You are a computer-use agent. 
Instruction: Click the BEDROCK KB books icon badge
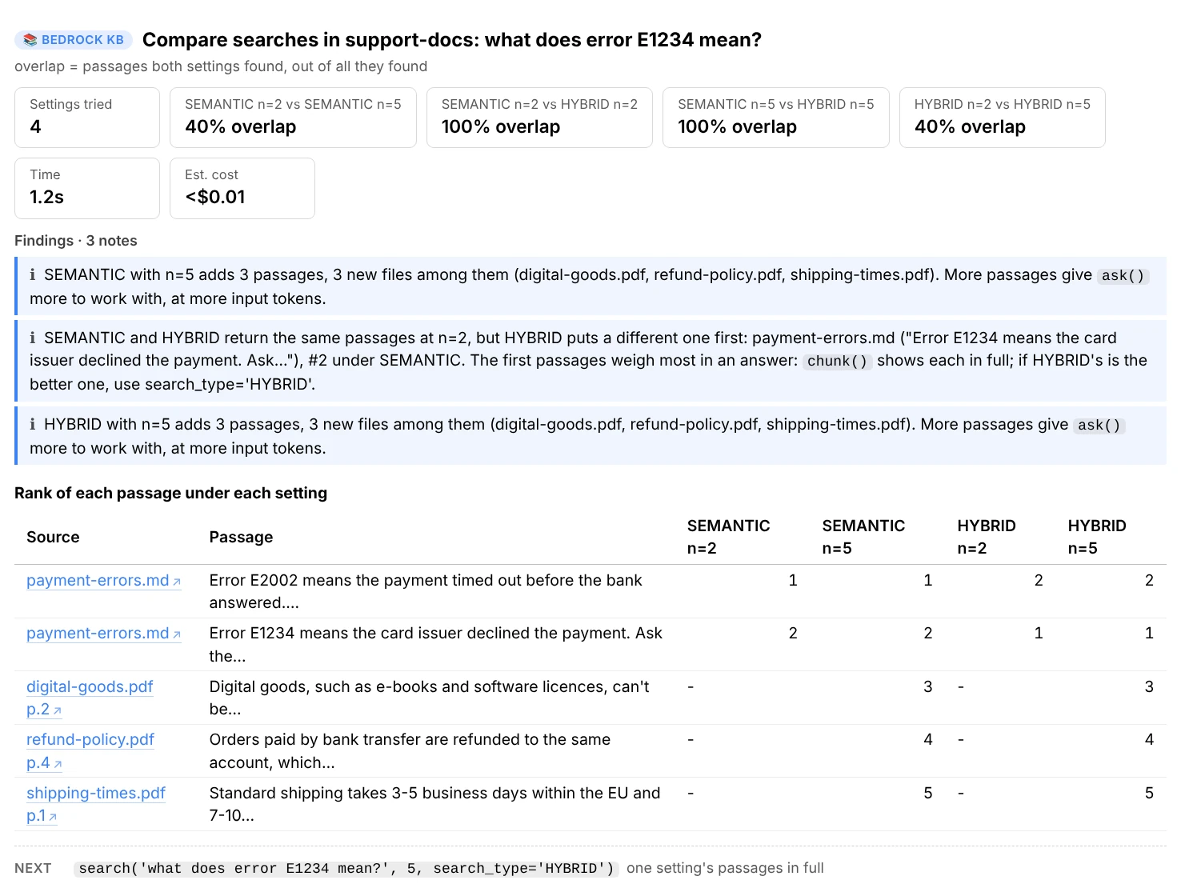(30, 40)
